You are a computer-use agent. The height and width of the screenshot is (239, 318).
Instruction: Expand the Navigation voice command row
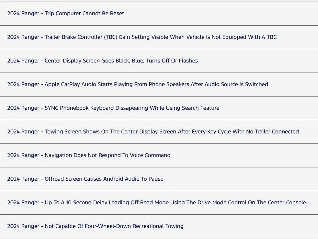(159, 155)
